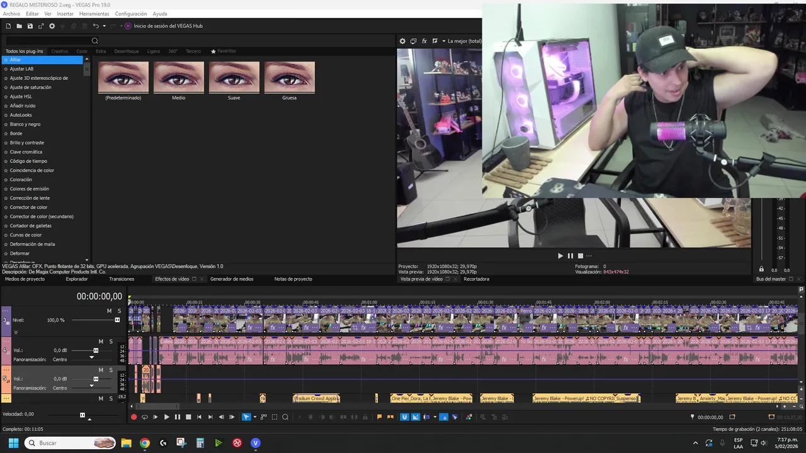
Task: Switch to the Explorador tab
Action: [x=77, y=279]
